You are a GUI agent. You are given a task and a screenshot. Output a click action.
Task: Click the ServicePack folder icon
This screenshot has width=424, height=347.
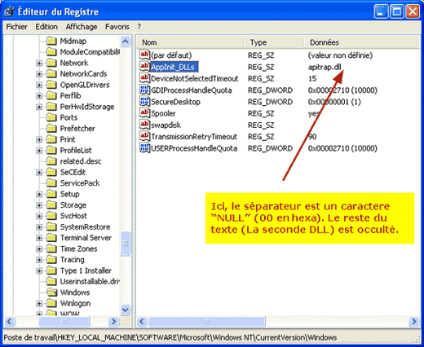(x=51, y=183)
